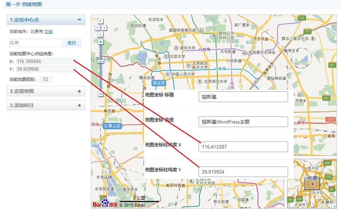The width and height of the screenshot is (343, 214).
Task: Click the 地图坐标经纬度 X input field
Action: (243, 147)
